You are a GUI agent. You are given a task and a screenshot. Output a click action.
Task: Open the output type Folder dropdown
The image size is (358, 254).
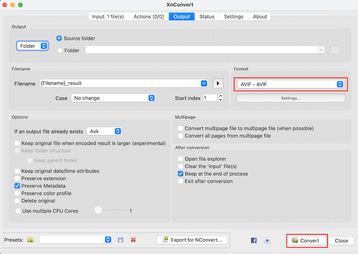(x=32, y=46)
